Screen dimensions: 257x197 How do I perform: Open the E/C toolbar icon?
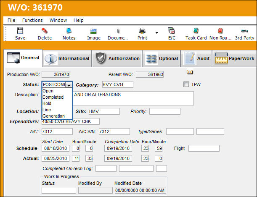[x=172, y=31]
